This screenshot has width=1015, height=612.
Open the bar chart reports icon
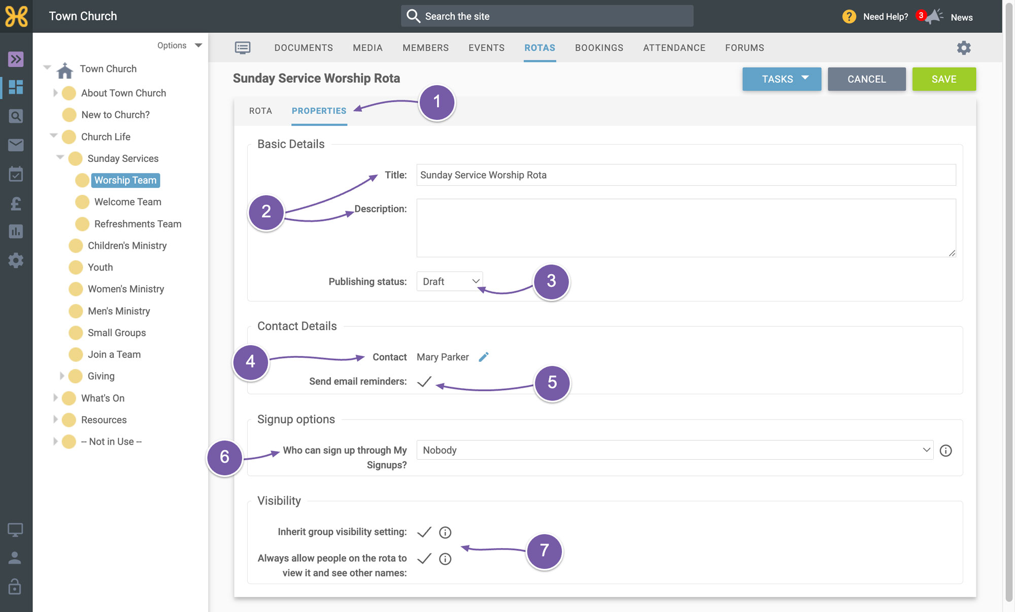(16, 232)
